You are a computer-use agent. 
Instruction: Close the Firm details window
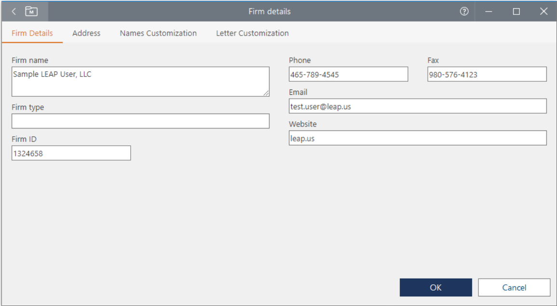(x=543, y=12)
